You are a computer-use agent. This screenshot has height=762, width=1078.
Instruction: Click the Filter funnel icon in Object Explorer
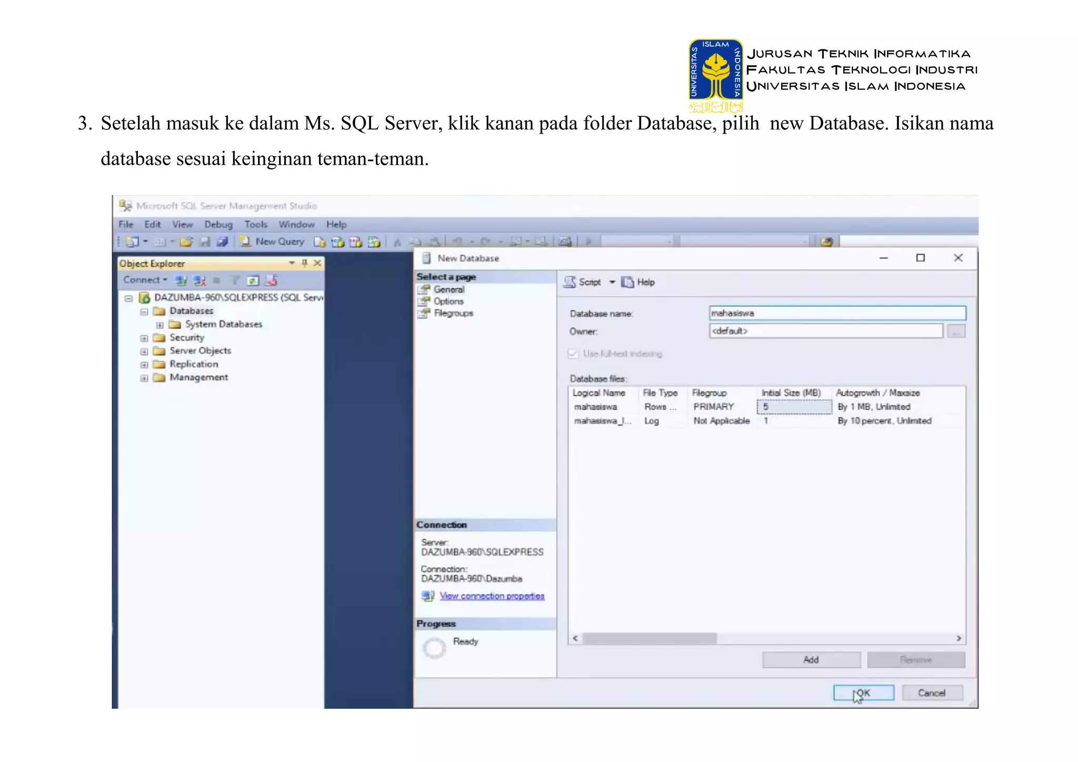click(x=235, y=280)
